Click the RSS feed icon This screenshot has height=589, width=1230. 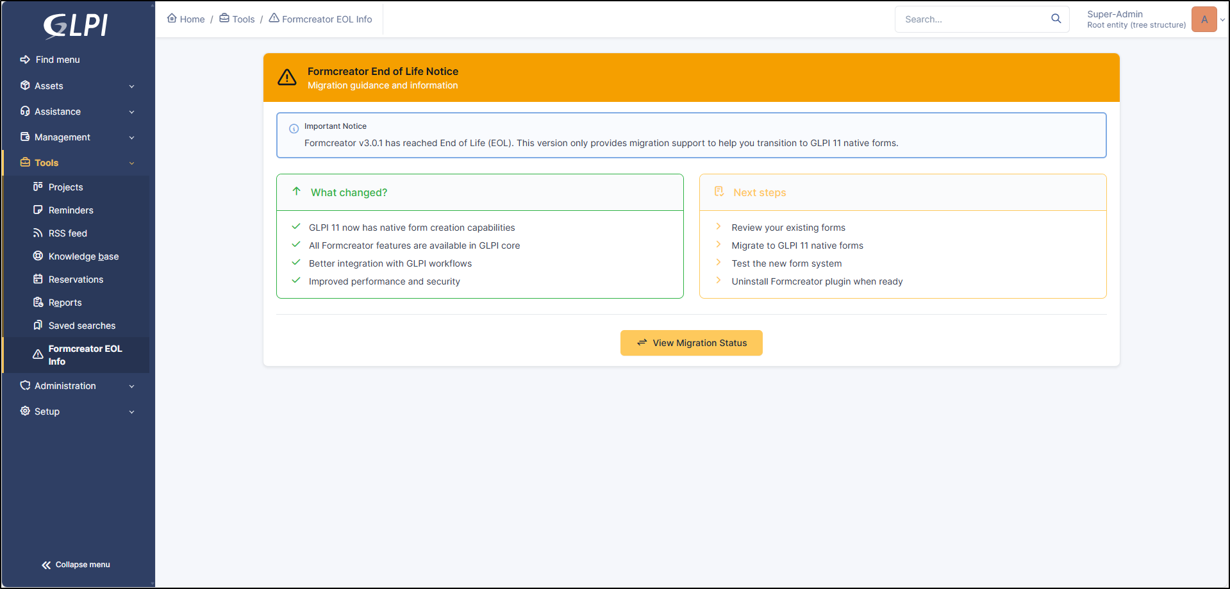point(38,233)
